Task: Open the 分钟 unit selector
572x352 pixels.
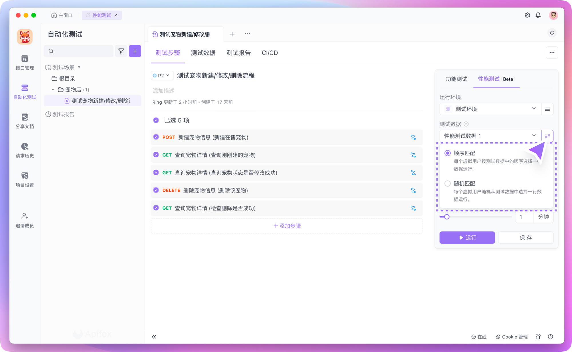Action: (x=543, y=217)
